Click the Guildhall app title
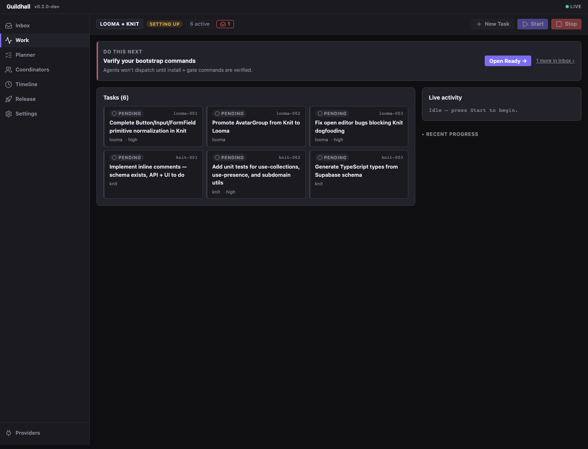588x449 pixels. (x=18, y=7)
